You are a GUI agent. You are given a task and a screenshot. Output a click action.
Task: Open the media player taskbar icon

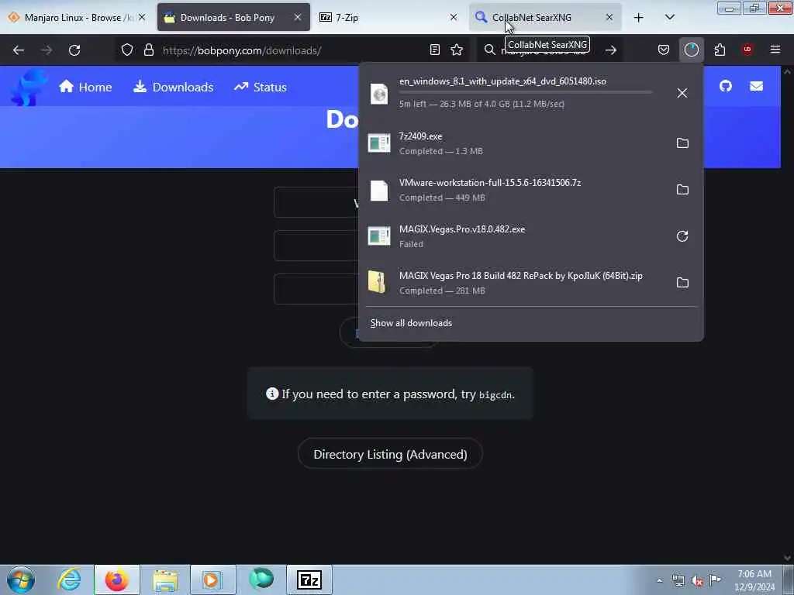213,580
